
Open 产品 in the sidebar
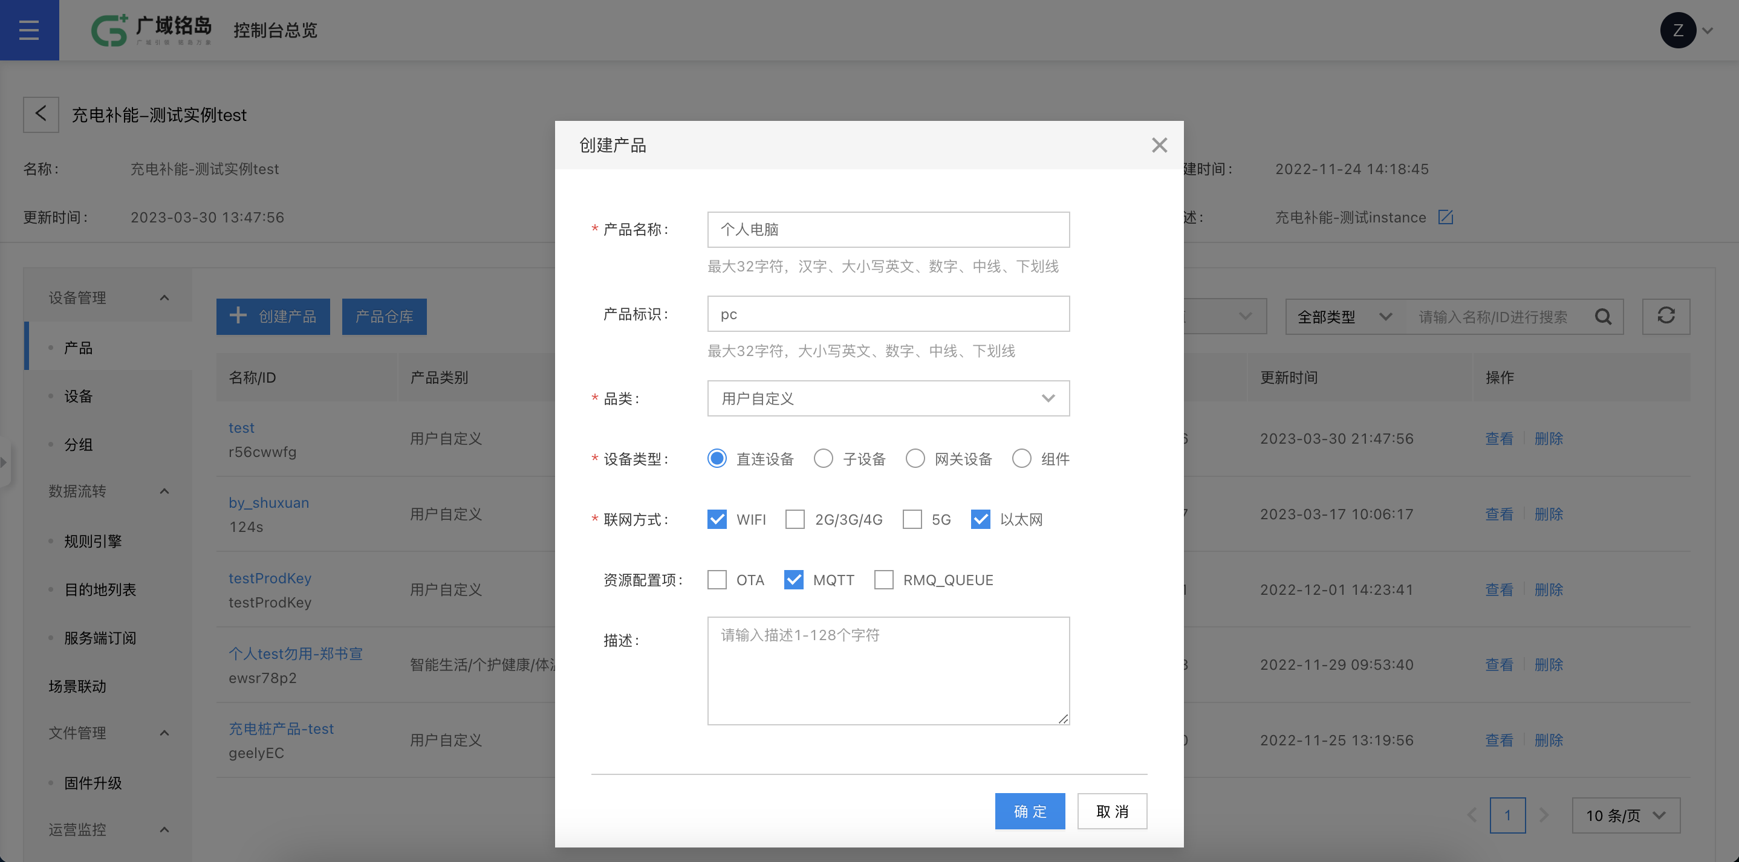click(79, 348)
